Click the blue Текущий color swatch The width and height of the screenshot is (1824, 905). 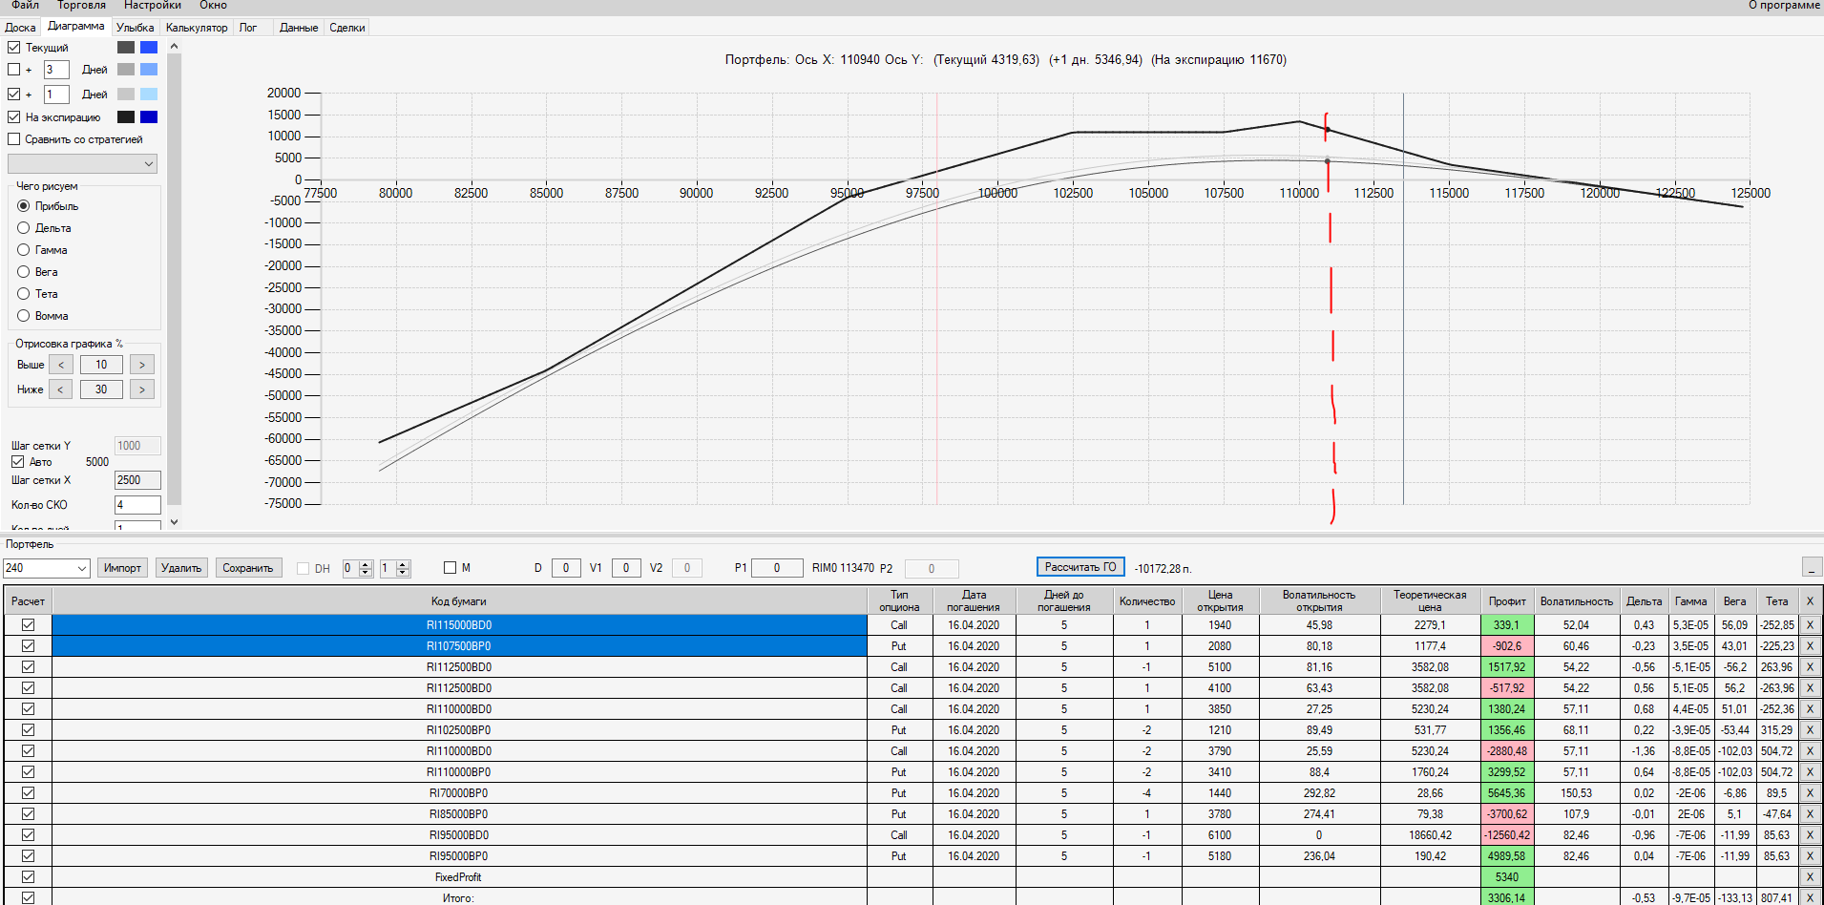tap(149, 48)
